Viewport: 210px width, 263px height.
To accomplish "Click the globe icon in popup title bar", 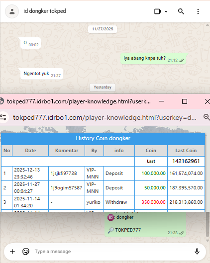I will [1, 101].
